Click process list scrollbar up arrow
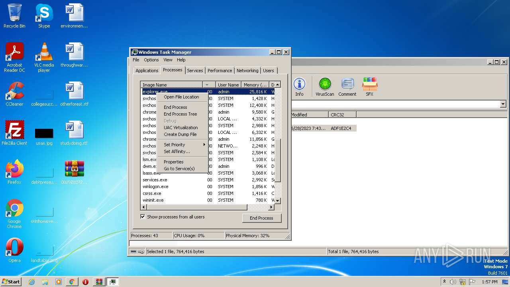This screenshot has width=510, height=287. (278, 85)
